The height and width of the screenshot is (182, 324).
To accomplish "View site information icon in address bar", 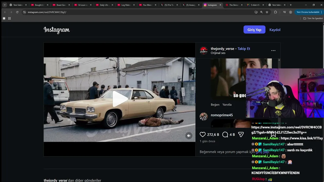I will 24,12.
